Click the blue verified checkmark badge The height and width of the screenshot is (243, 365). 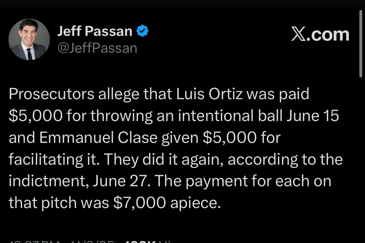tap(143, 31)
